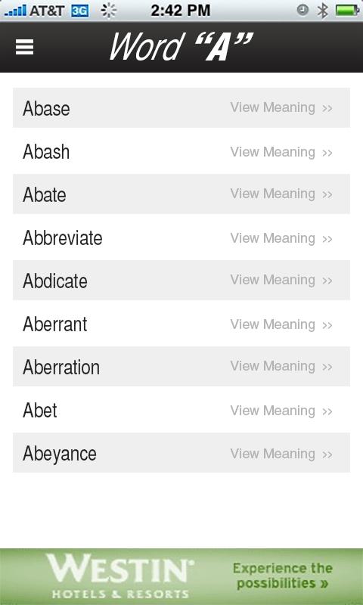Tap the Westin Hotels ad banner
The height and width of the screenshot is (605, 363).
pyautogui.click(x=181, y=576)
